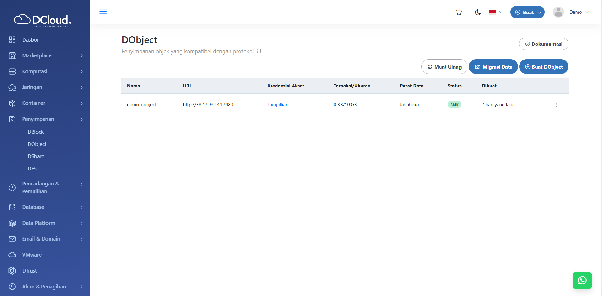
Task: Open the language flag dropdown
Action: point(496,13)
